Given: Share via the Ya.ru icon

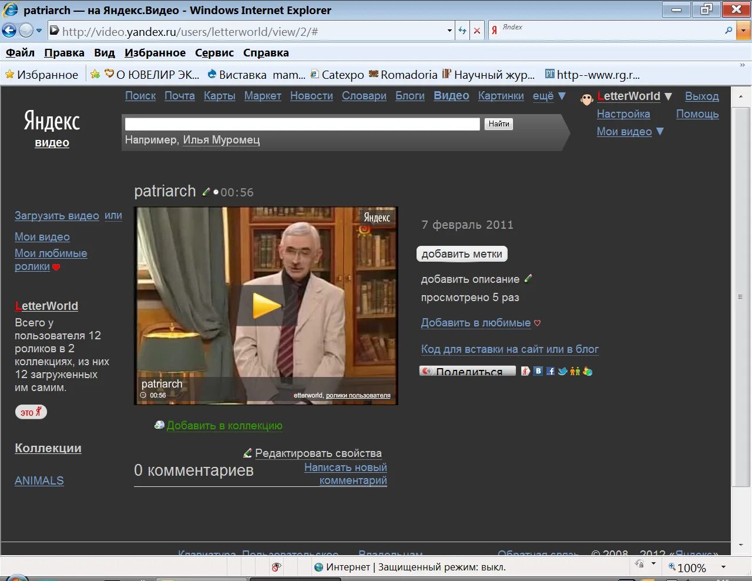Looking at the screenshot, I should coord(526,371).
